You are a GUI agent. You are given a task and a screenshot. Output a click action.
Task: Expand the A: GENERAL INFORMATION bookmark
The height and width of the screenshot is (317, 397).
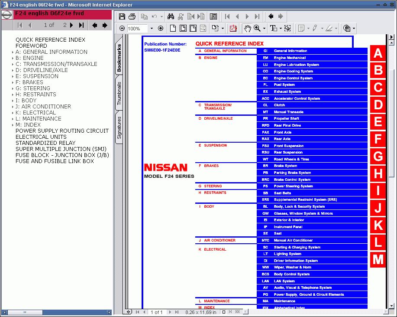tap(13, 52)
